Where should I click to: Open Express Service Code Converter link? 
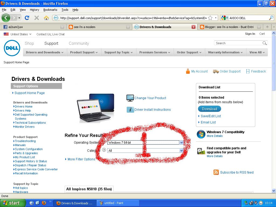(x=36, y=169)
